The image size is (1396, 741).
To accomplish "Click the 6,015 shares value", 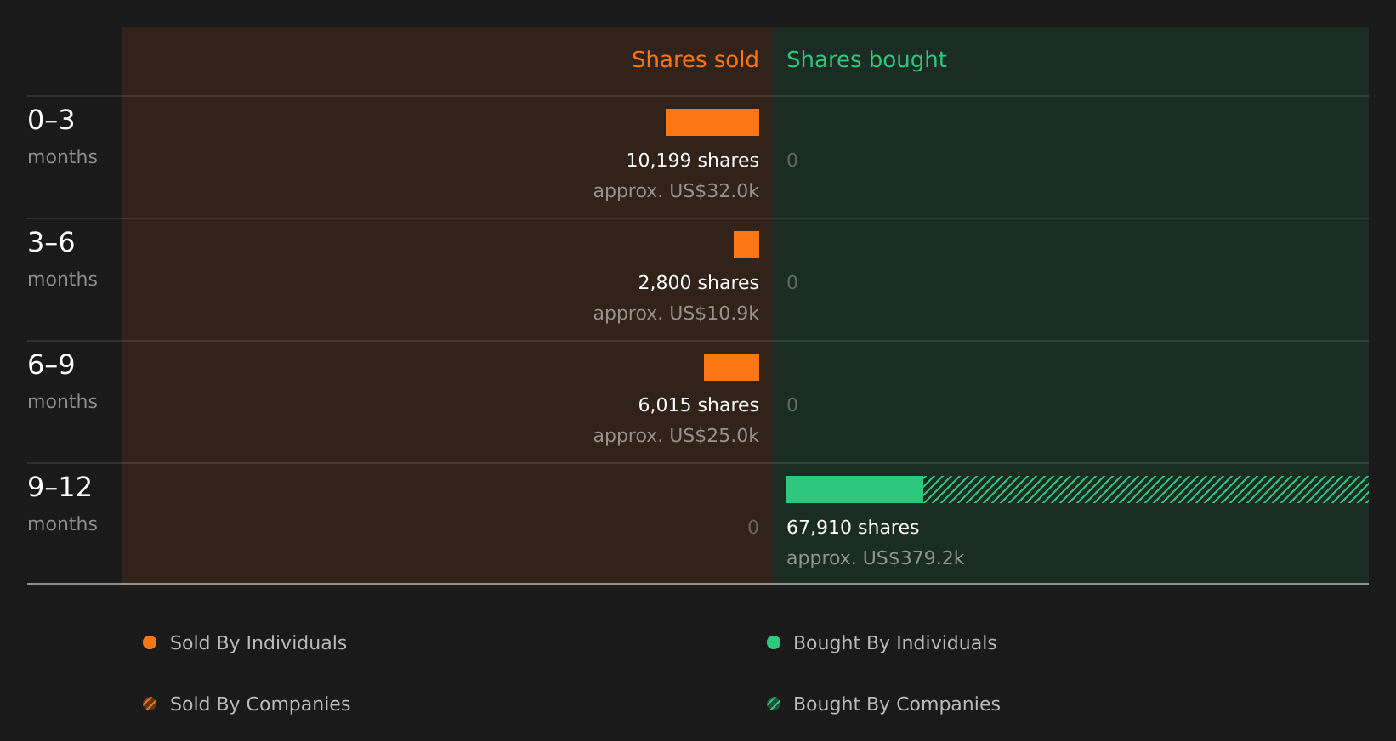I will click(x=698, y=405).
